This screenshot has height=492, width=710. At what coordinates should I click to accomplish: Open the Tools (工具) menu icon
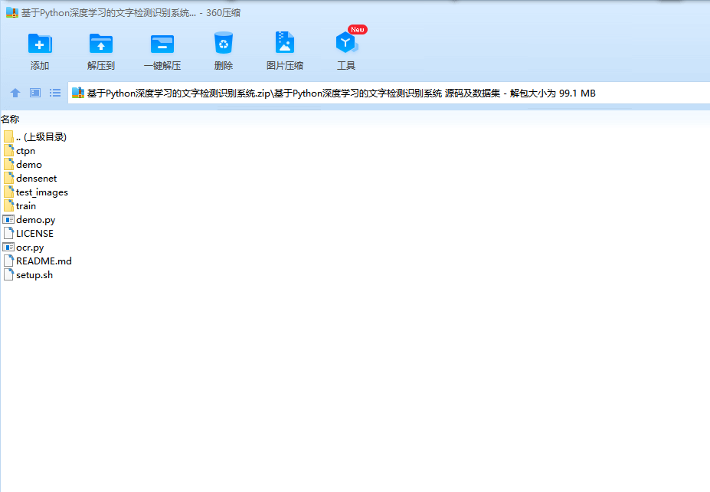[346, 43]
